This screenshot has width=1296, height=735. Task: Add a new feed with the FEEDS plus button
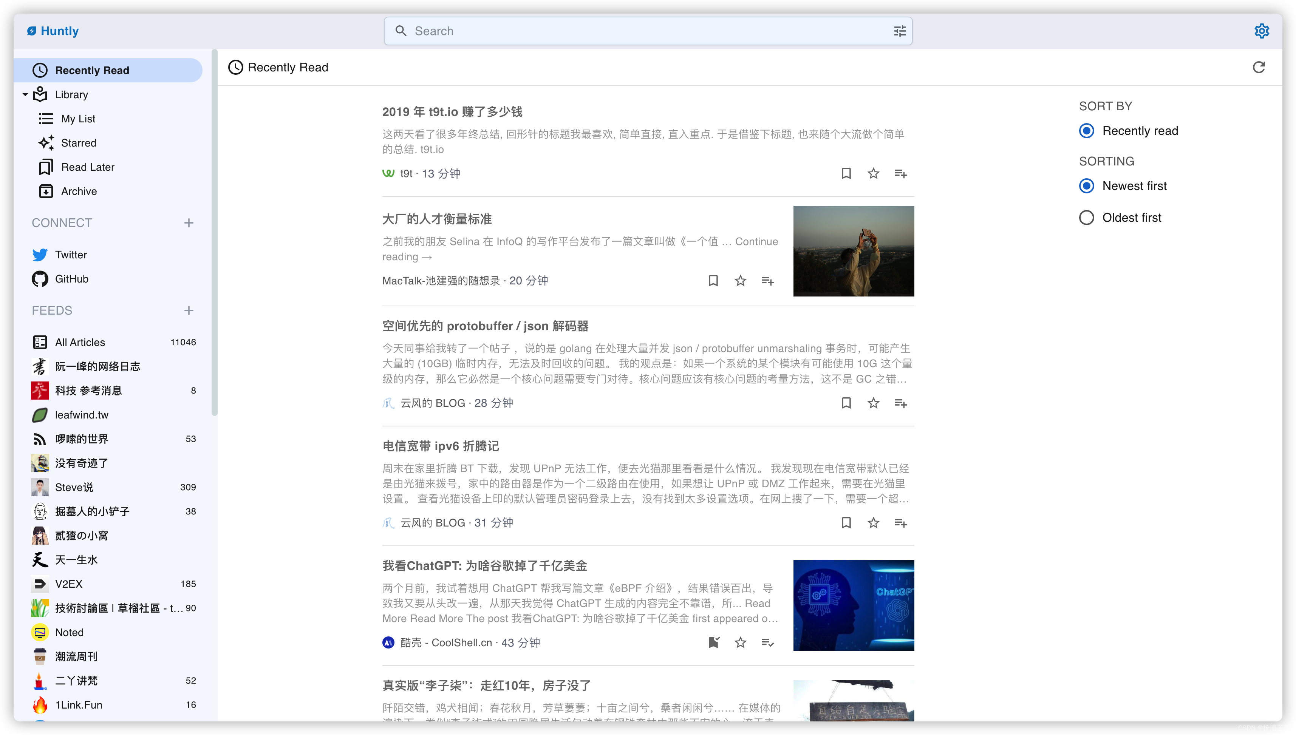coord(188,310)
